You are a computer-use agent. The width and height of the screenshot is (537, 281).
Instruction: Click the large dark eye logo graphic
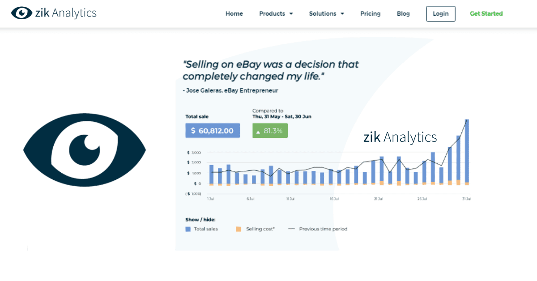(85, 149)
